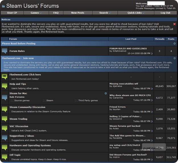The width and height of the screenshot is (178, 163).
Task: Open the User CP menu item
Action: pos(12,13)
